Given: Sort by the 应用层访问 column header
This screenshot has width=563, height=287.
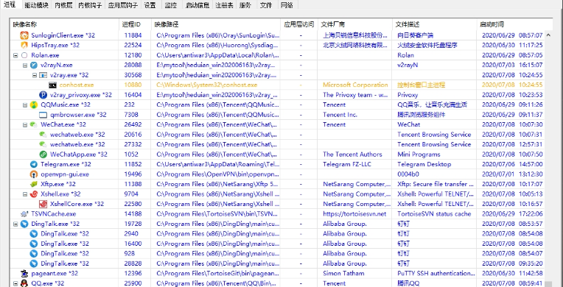Looking at the screenshot, I should 299,24.
